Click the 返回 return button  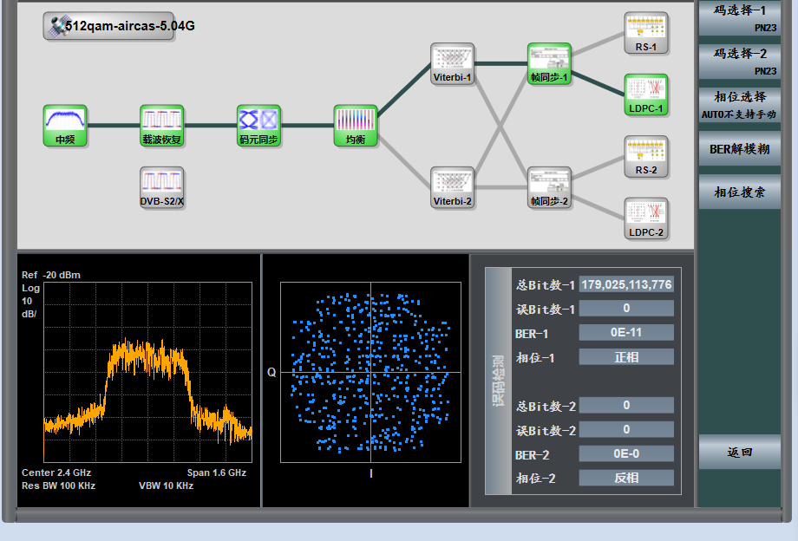pos(739,452)
